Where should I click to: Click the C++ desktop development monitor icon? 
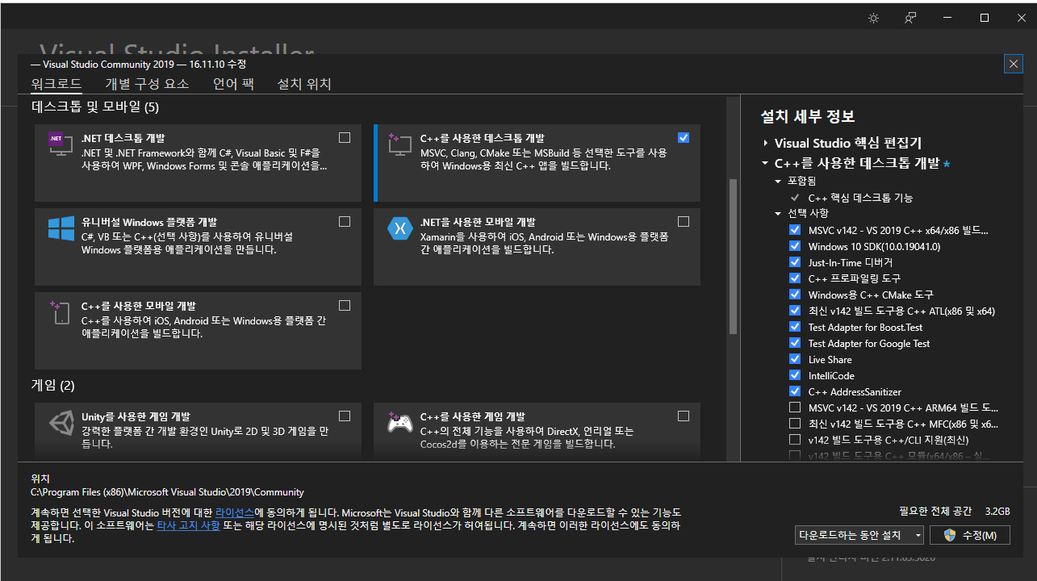[x=400, y=145]
